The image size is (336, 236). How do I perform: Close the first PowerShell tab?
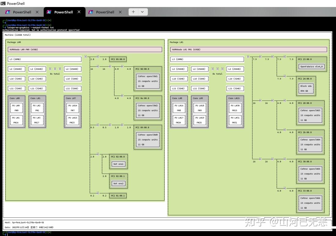37,12
